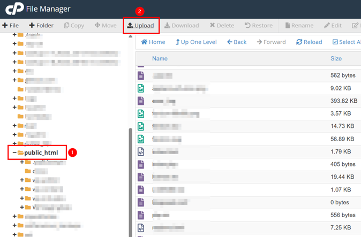361x237 pixels.
Task: Click the cPanel logo
Action: tap(14, 9)
